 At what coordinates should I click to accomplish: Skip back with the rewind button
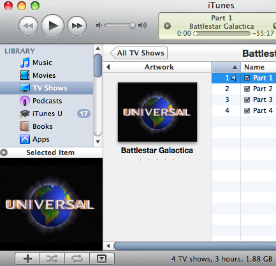click(28, 26)
